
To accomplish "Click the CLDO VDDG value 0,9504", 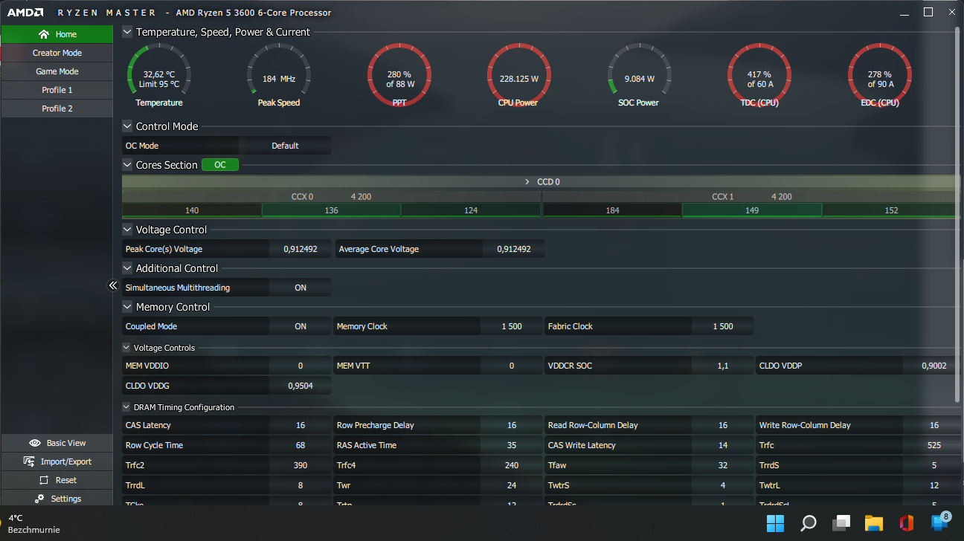I will [301, 386].
